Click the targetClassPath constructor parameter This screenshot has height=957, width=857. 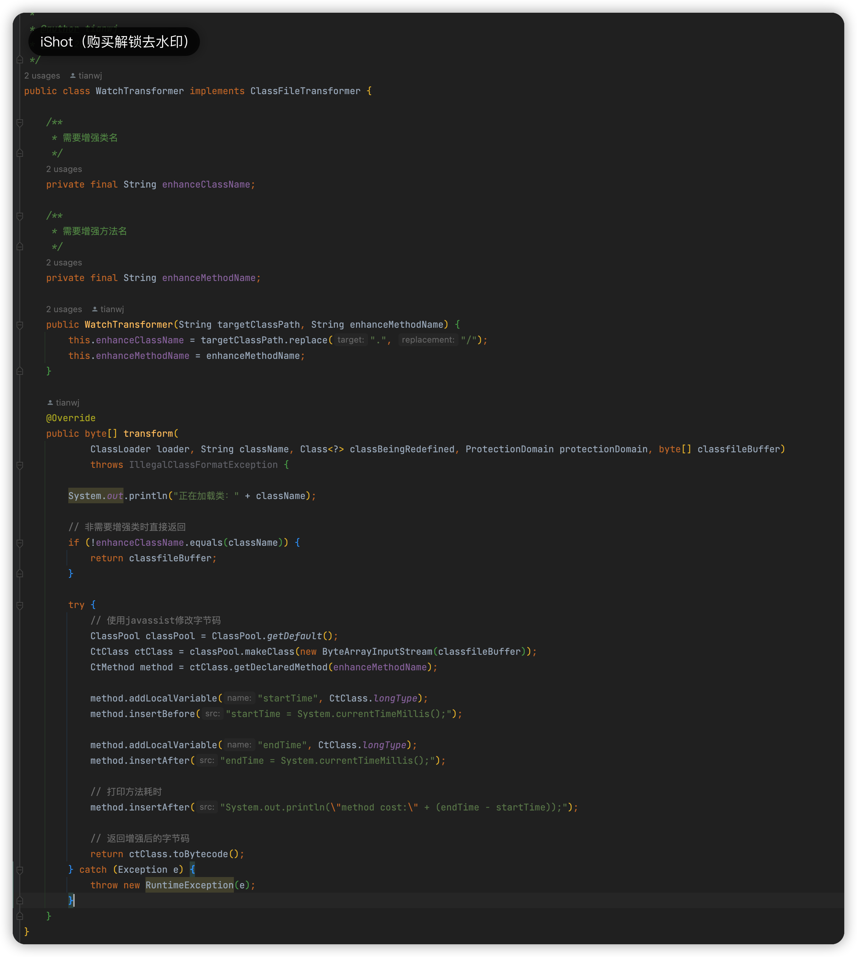259,325
